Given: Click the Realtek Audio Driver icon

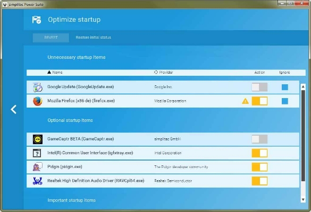Looking at the screenshot, I should click(38, 181).
